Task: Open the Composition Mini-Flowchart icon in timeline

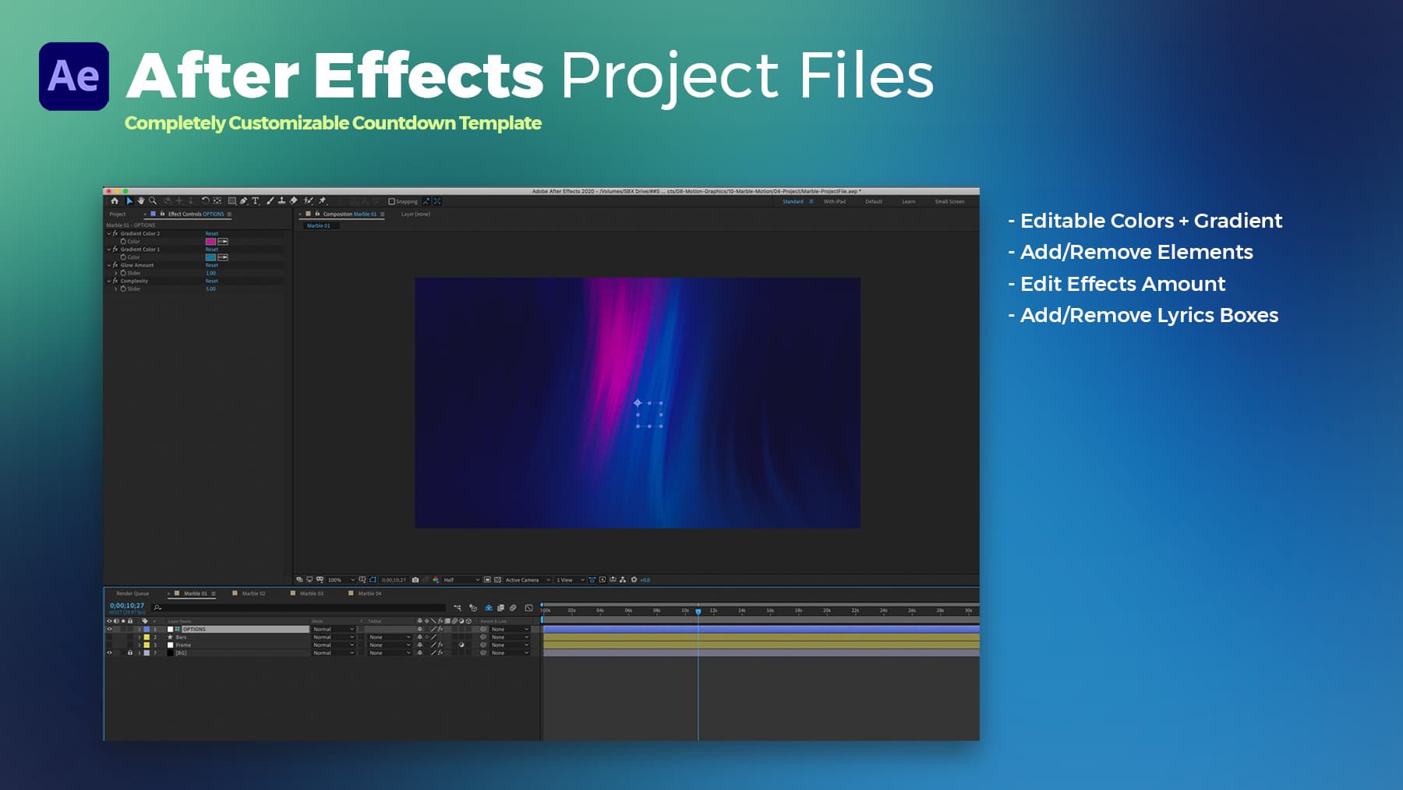Action: 458,608
